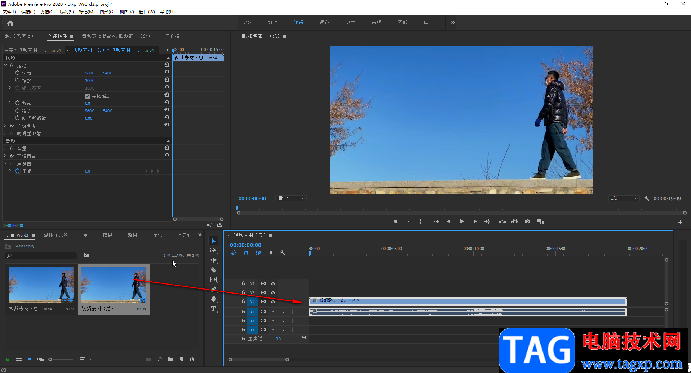Select the Hand tool

(213, 299)
